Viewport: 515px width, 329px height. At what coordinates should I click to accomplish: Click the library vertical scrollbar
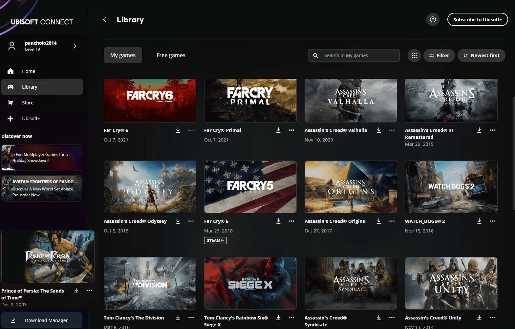(x=514, y=153)
